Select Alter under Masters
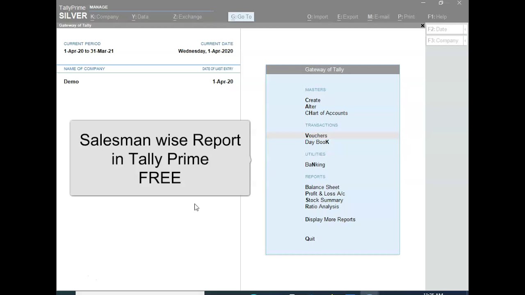525x295 pixels. pos(310,107)
